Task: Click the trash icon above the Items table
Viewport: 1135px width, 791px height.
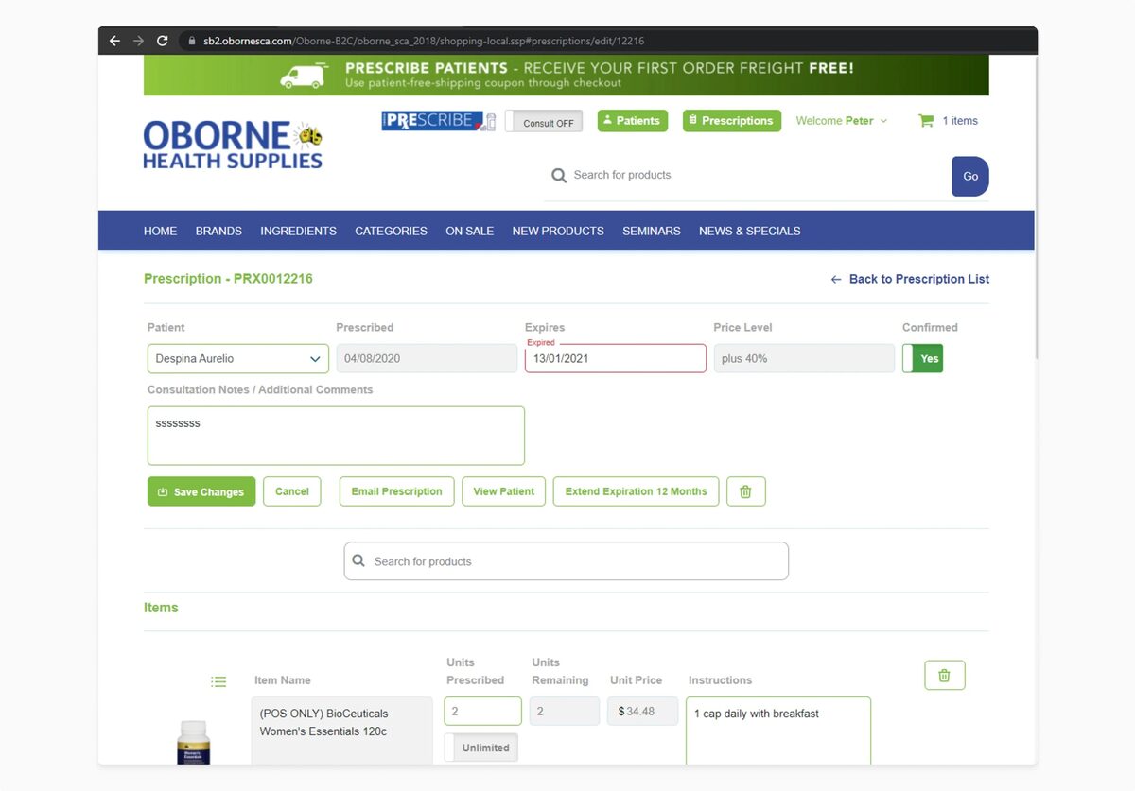Action: coord(944,675)
